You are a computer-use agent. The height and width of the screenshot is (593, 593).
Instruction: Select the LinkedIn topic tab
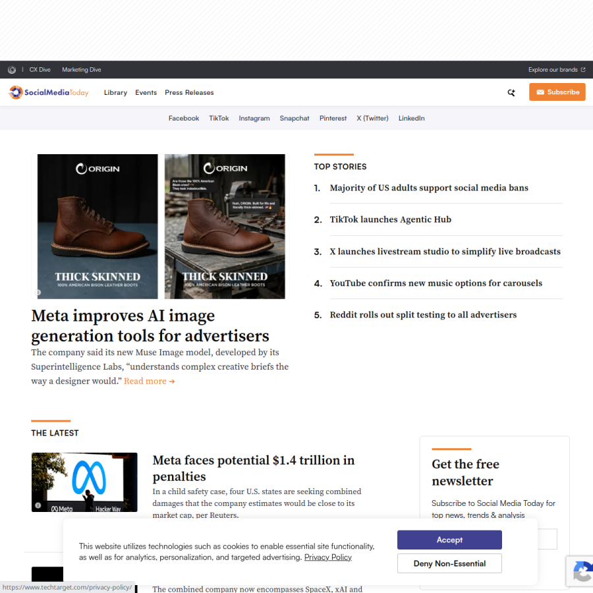(411, 119)
